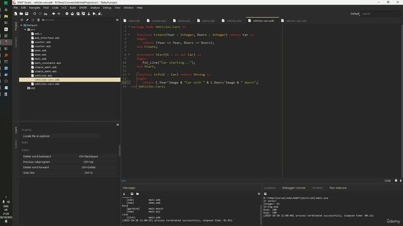Click the pencil icon in Project panel toolbar
The image size is (403, 226).
[x=27, y=19]
